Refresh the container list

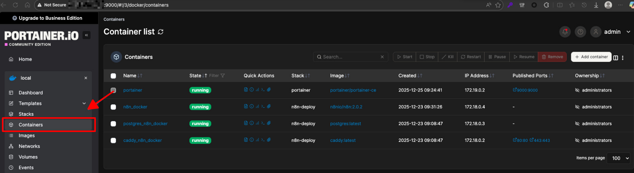click(x=160, y=32)
